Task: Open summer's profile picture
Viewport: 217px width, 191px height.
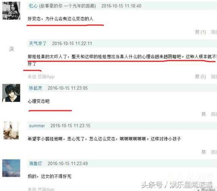Action: (x=11, y=131)
